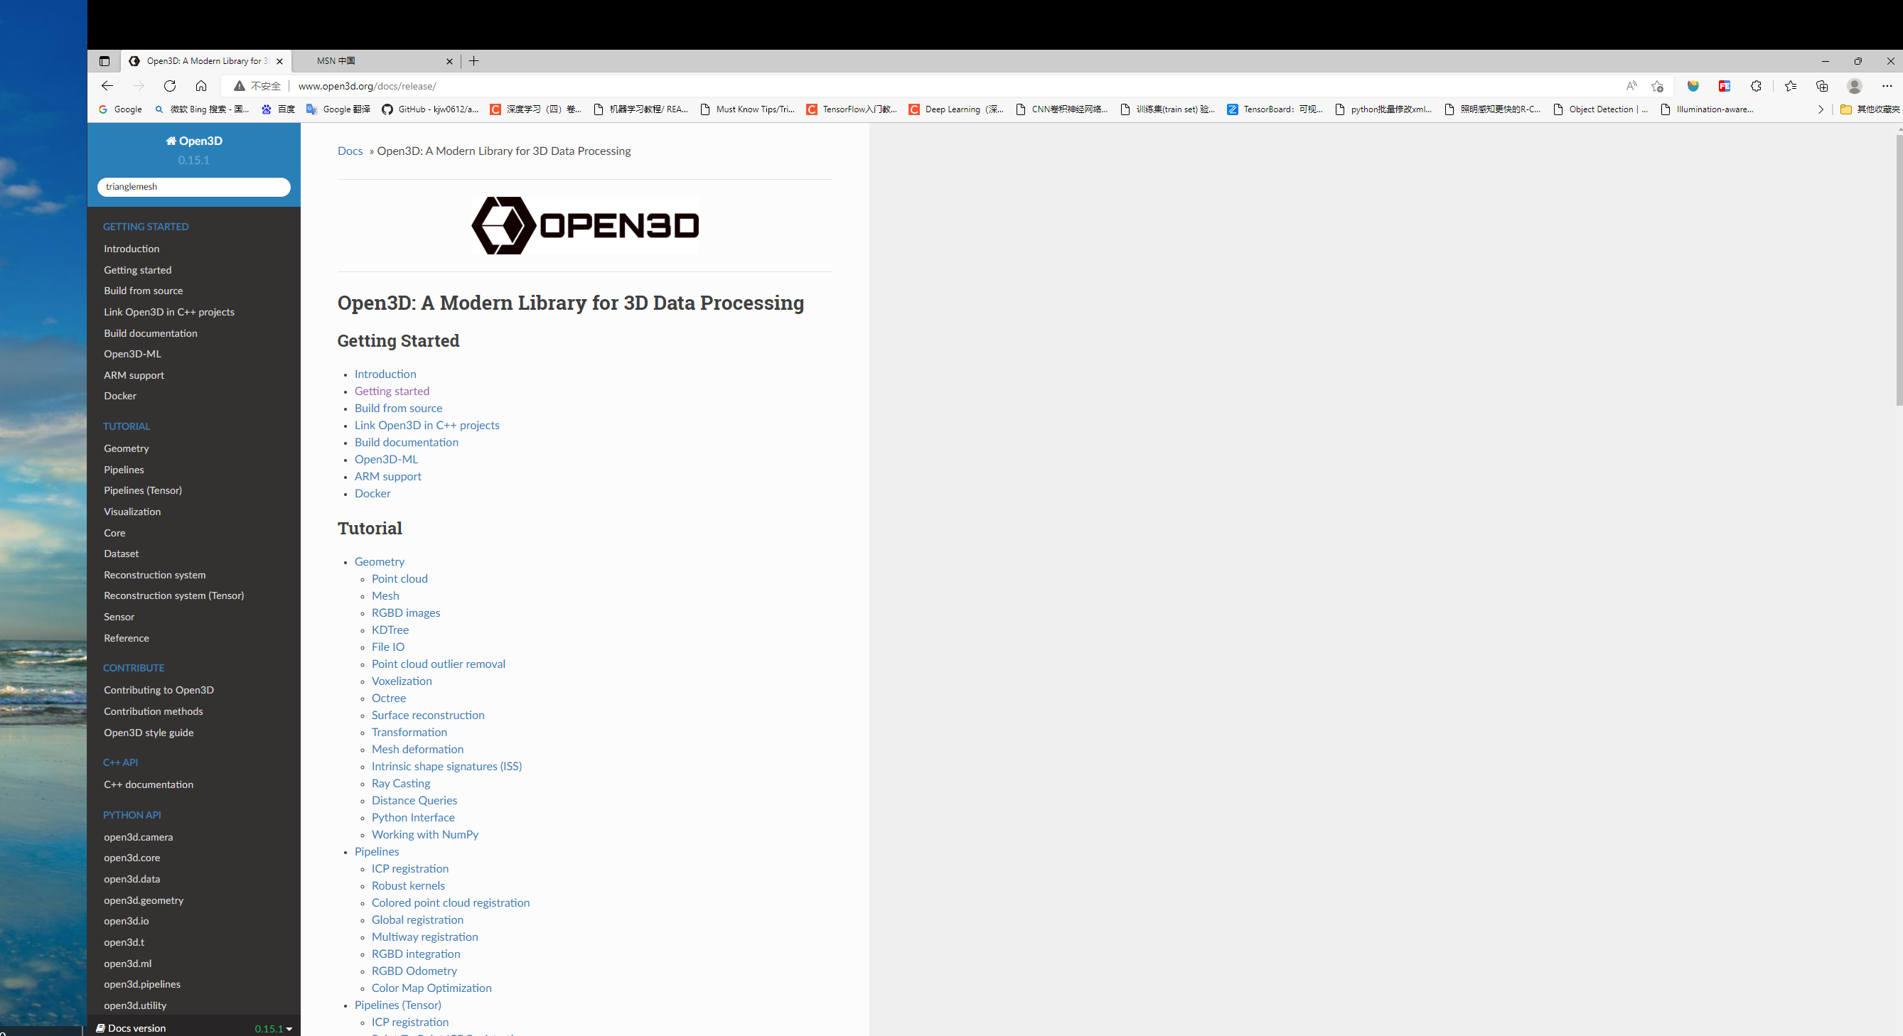Add this page to favorites via star icon
1903x1036 pixels.
tap(1657, 87)
